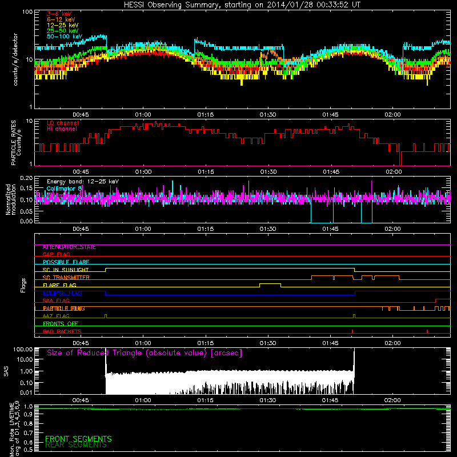Image resolution: width=457 pixels, height=457 pixels.
Task: Select the red 3-6 keV legend label
Action: (59, 14)
